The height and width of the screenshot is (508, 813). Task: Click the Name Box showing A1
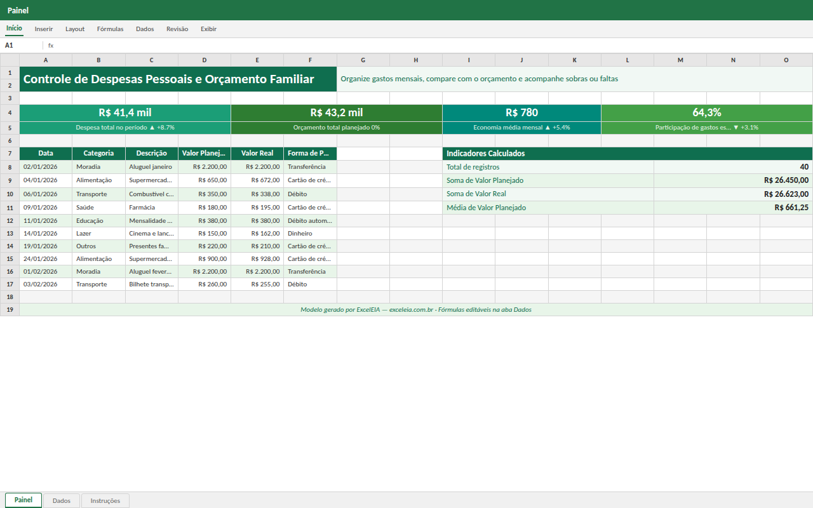[x=22, y=46]
